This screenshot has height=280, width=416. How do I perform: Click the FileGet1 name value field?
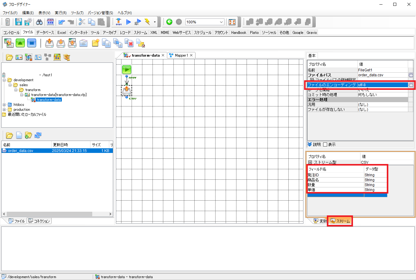[x=383, y=70]
